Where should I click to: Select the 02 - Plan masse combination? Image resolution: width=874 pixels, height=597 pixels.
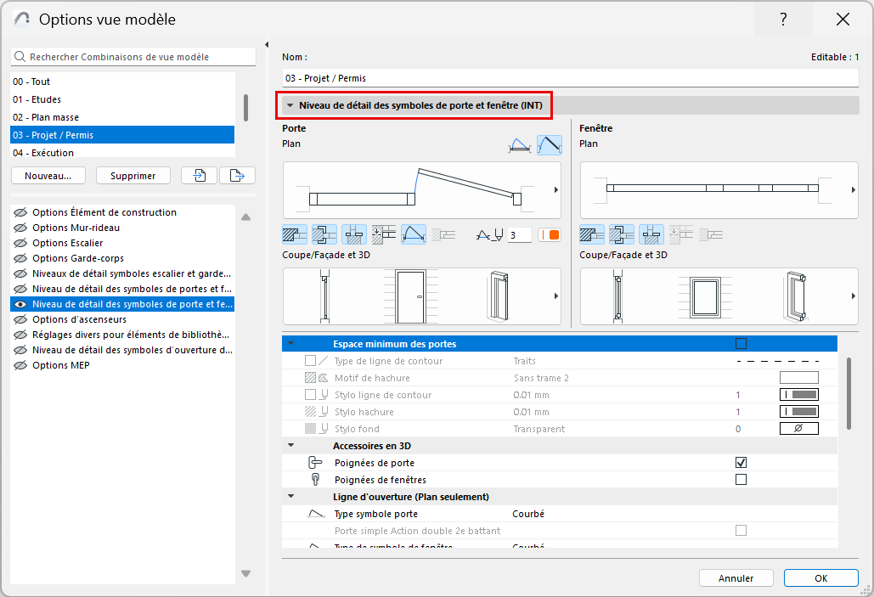pos(122,117)
